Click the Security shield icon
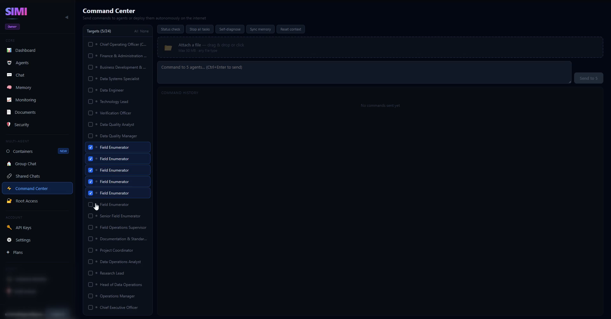The width and height of the screenshot is (611, 319). click(x=9, y=125)
